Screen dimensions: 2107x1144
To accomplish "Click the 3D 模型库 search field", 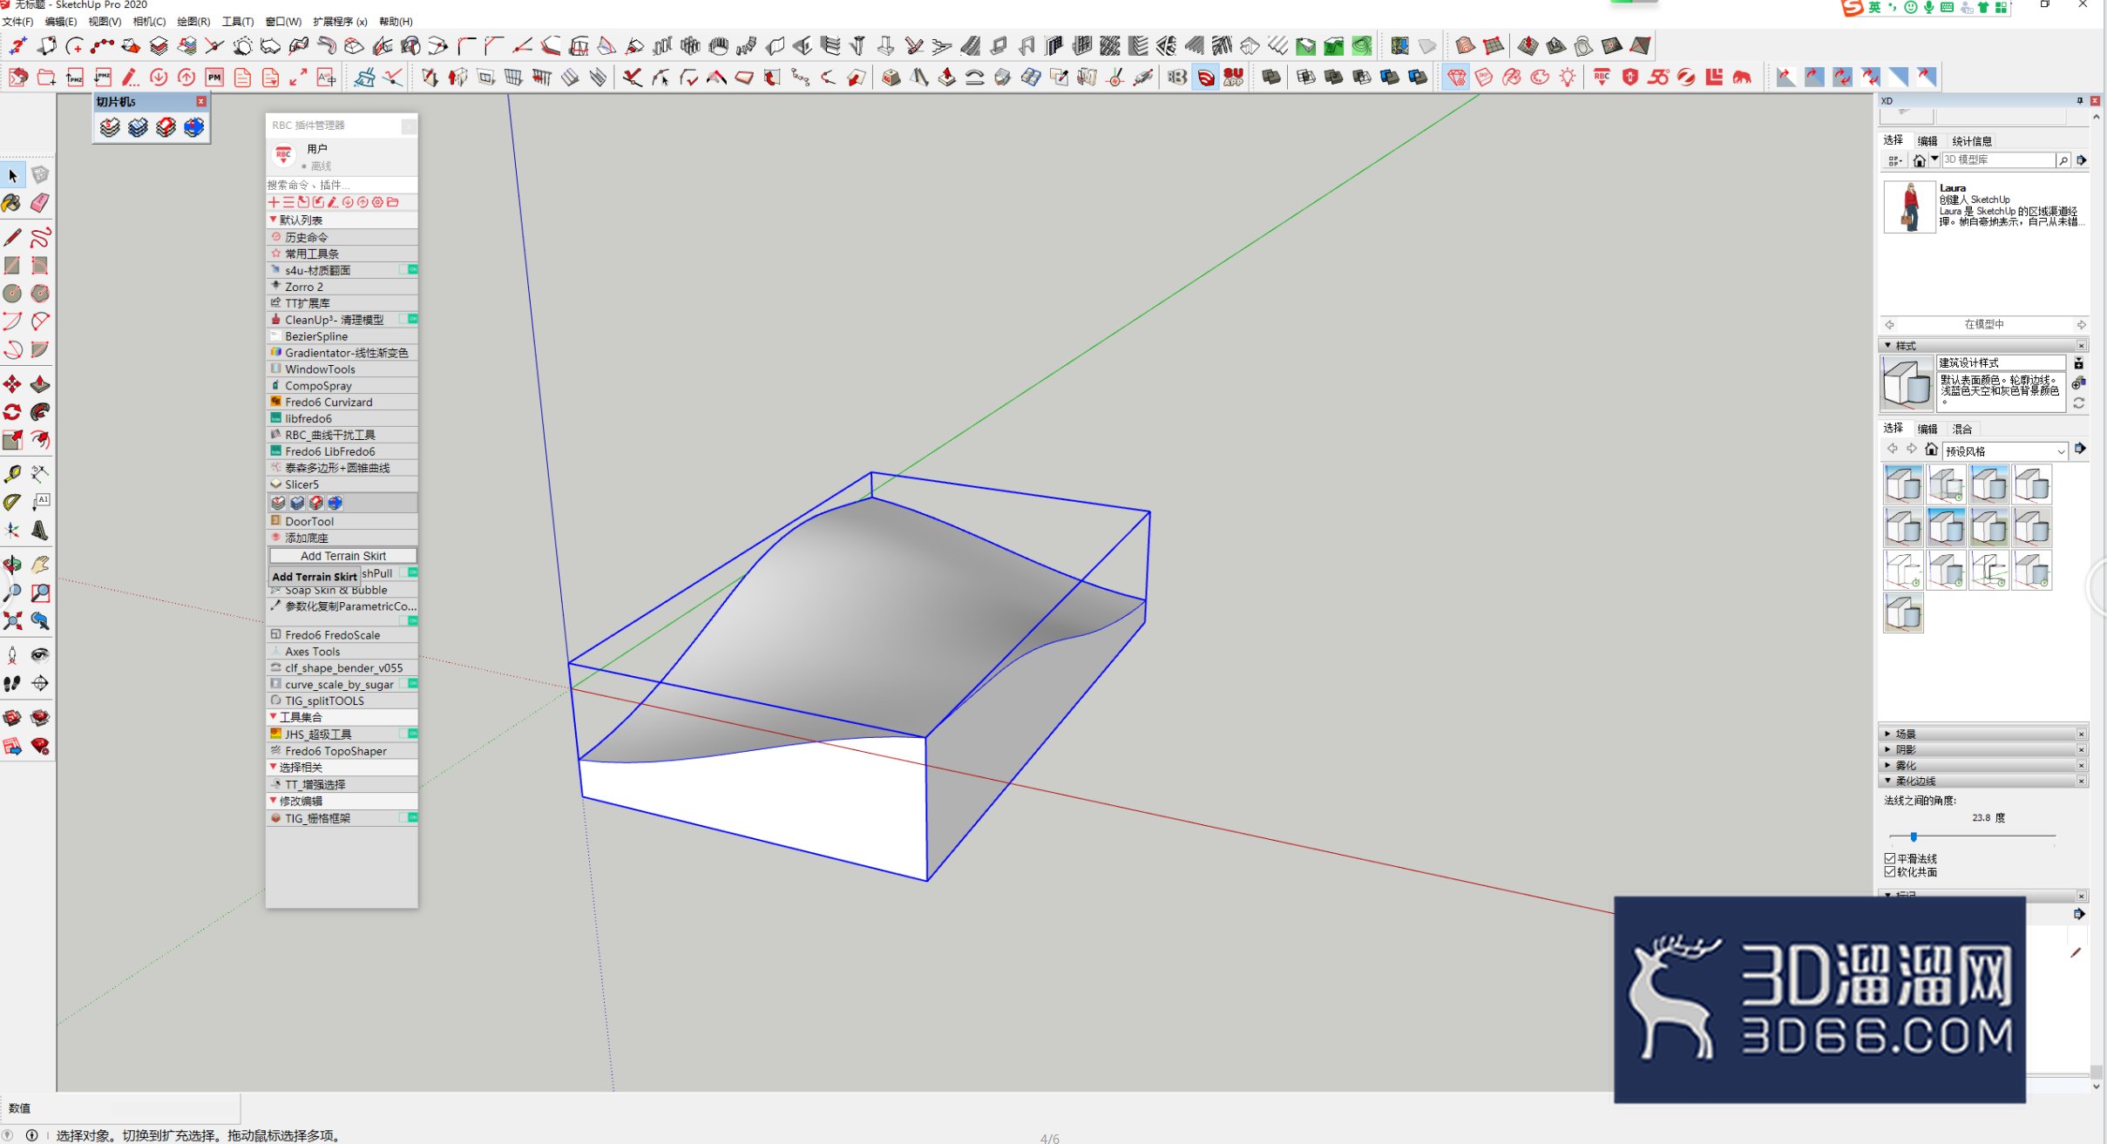I will (1998, 160).
